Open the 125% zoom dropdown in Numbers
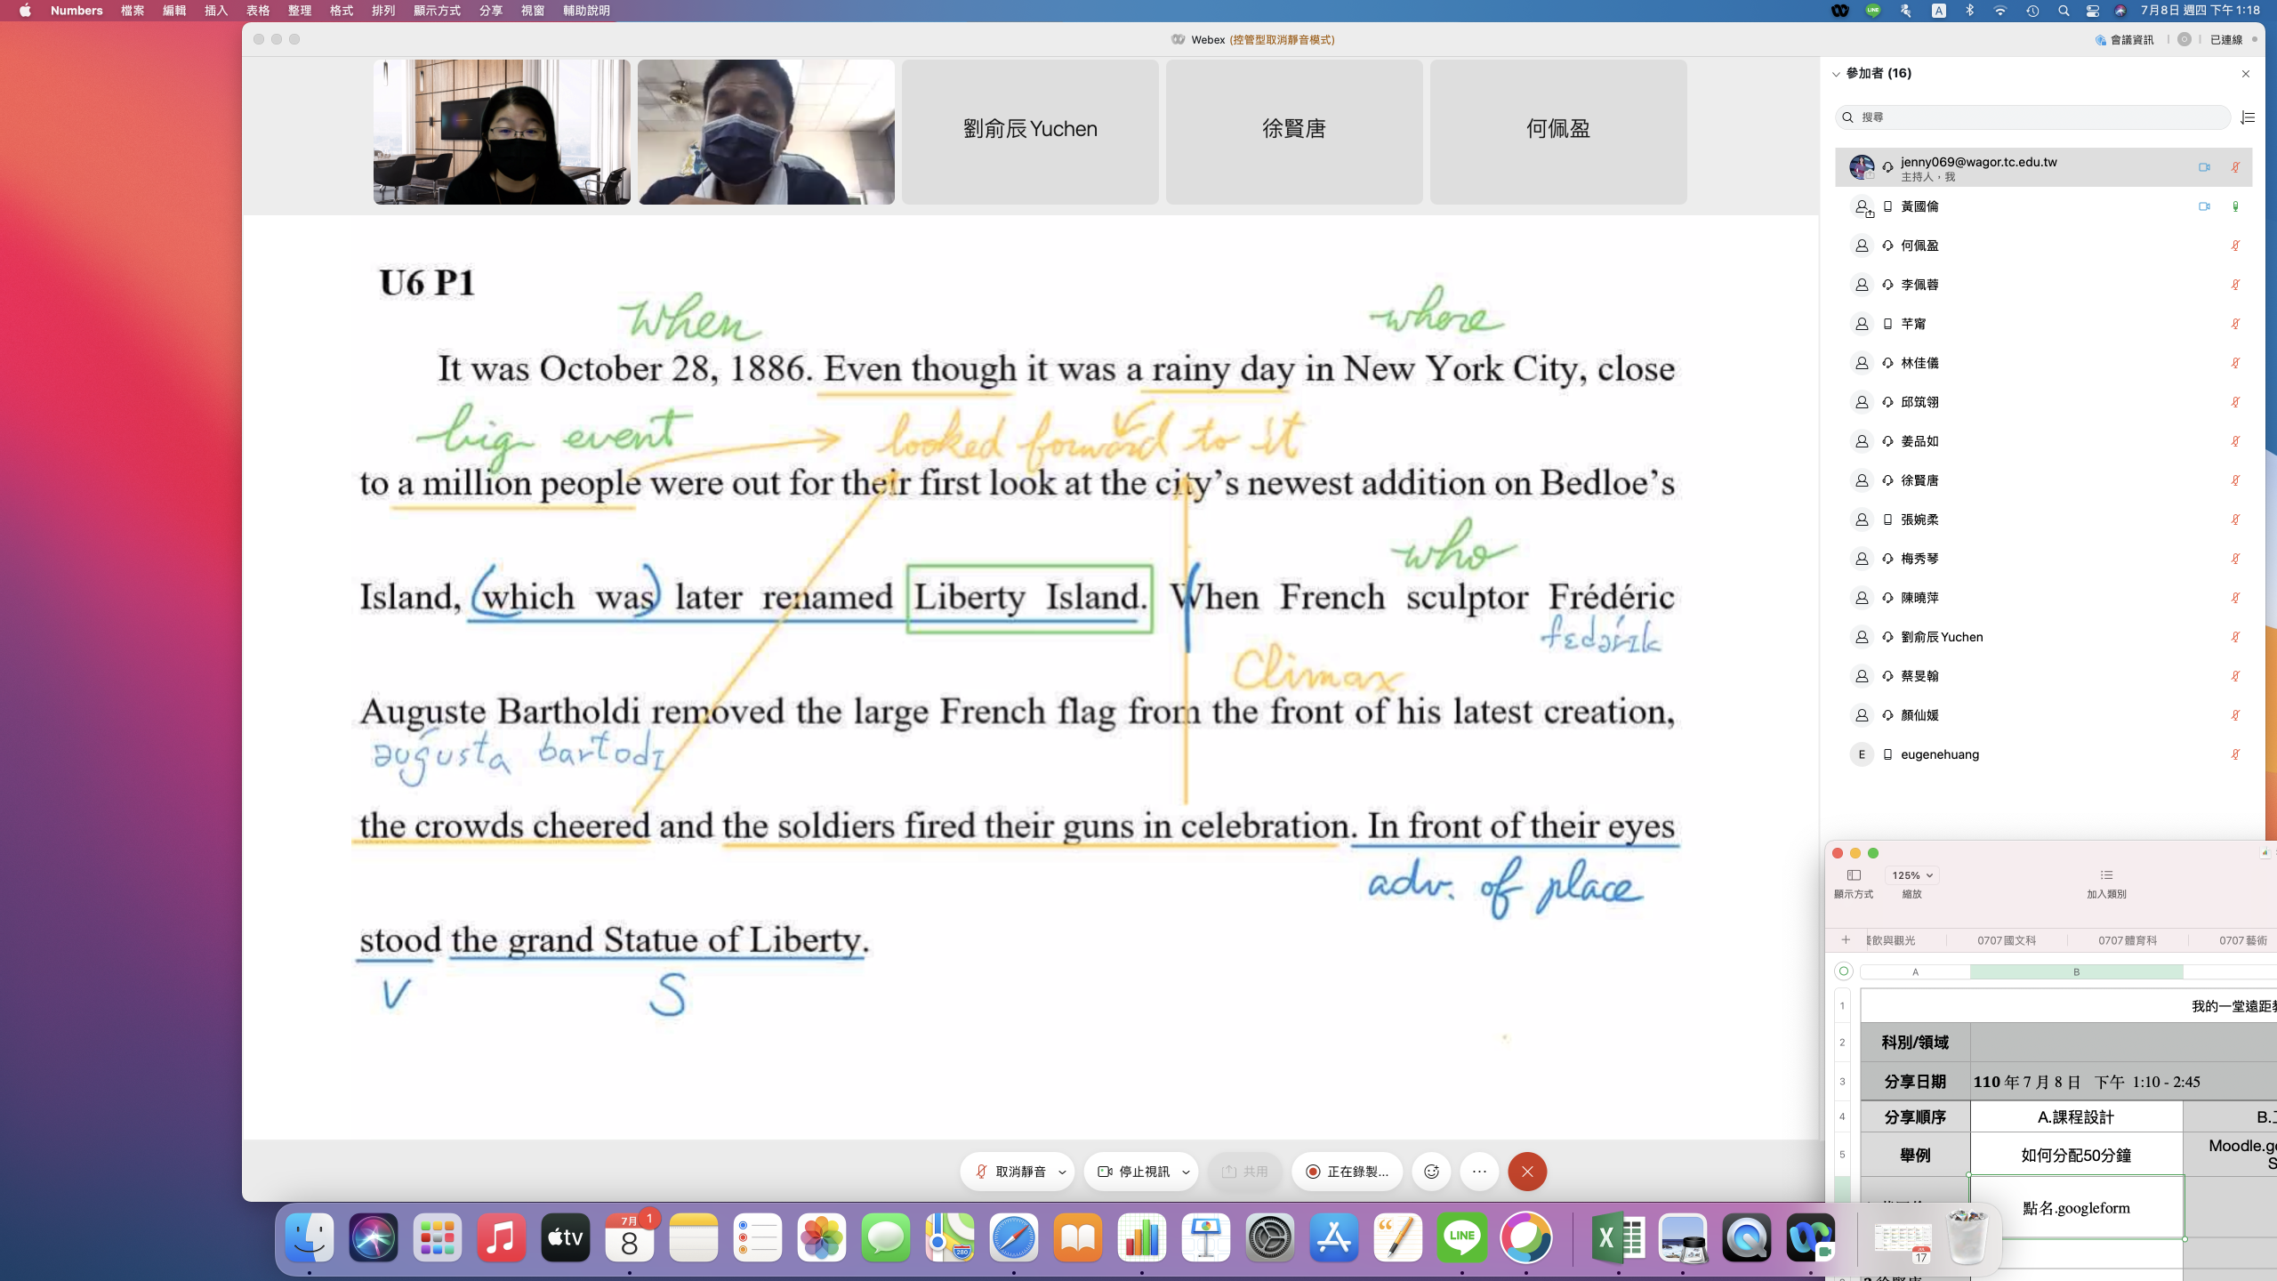Image resolution: width=2277 pixels, height=1281 pixels. point(1911,875)
